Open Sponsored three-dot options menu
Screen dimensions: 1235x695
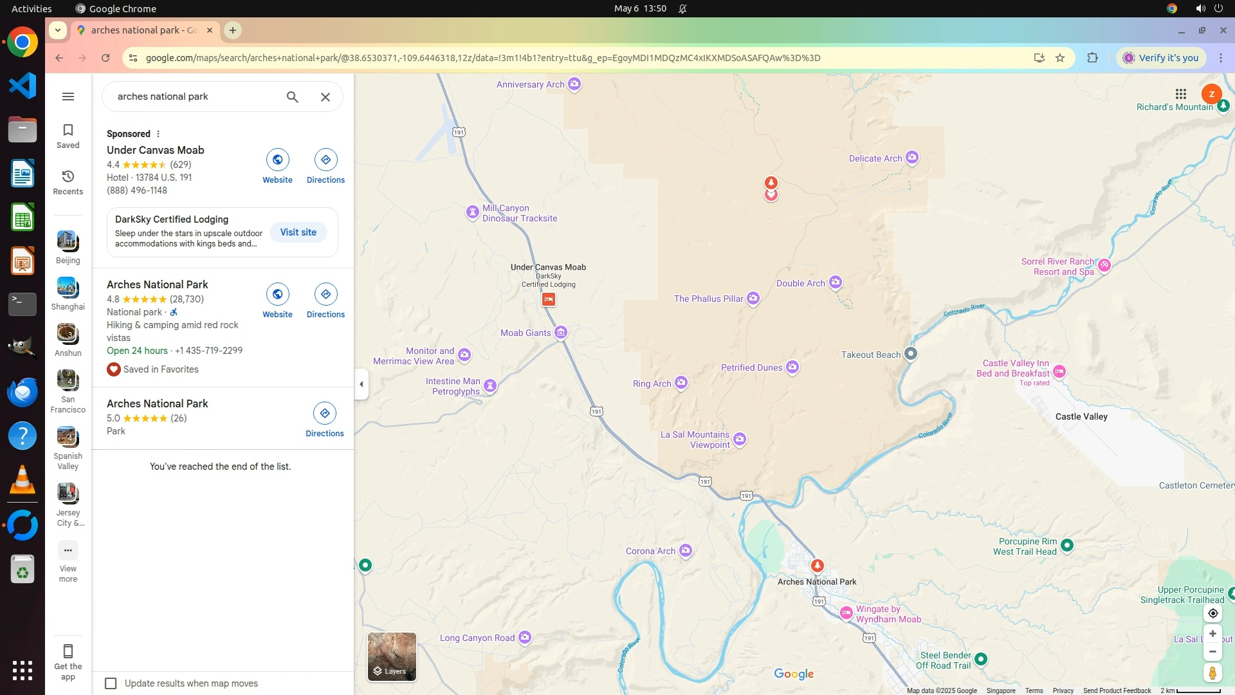pos(158,134)
